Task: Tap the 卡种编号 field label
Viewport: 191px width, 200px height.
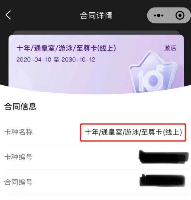Action: 19,157
